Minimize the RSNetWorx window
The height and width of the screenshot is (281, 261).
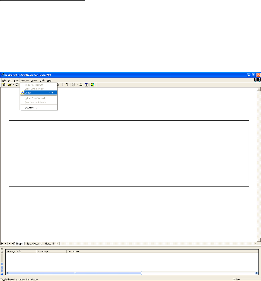tap(249, 75)
